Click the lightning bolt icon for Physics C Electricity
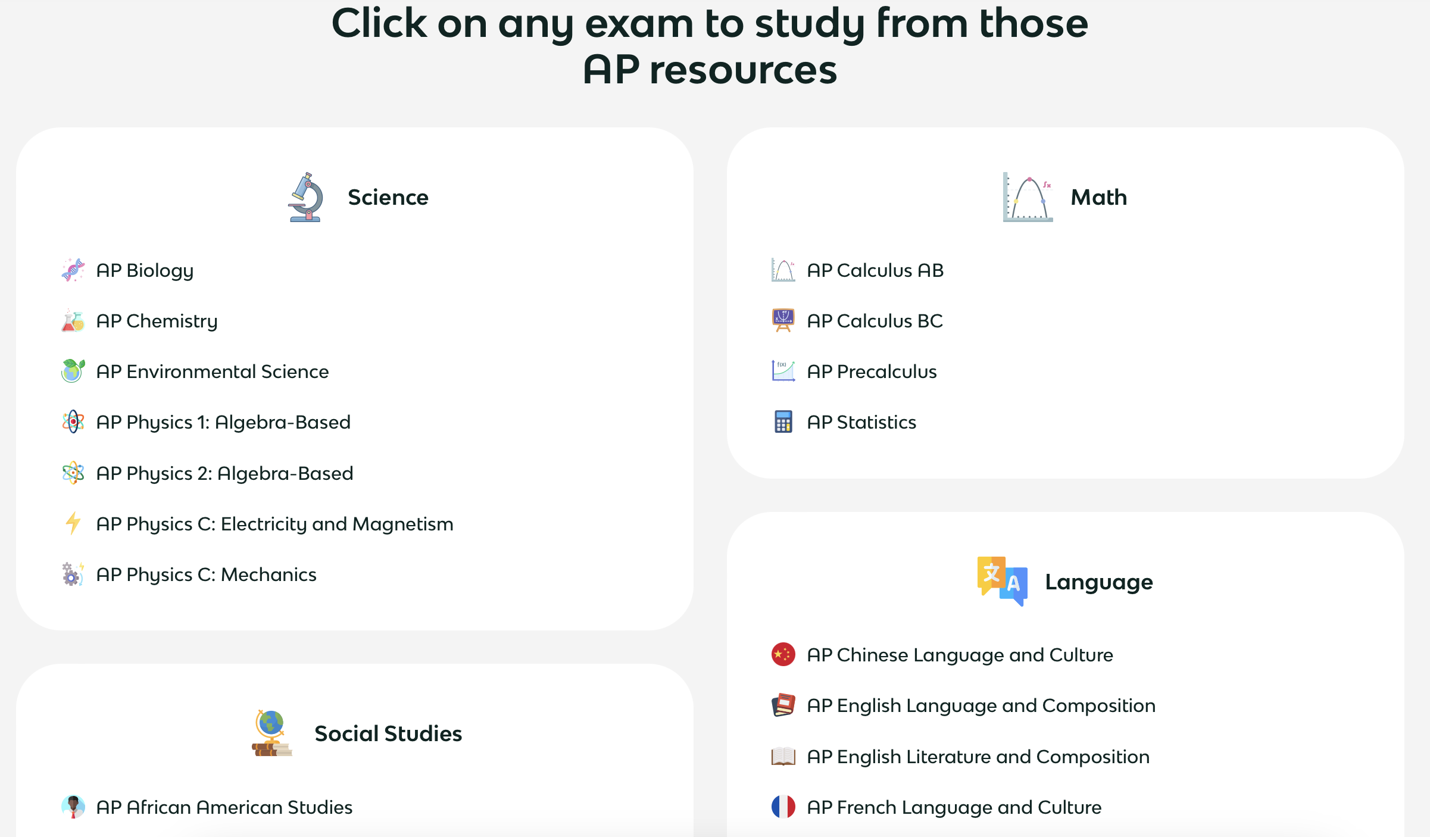The height and width of the screenshot is (837, 1430). point(73,524)
